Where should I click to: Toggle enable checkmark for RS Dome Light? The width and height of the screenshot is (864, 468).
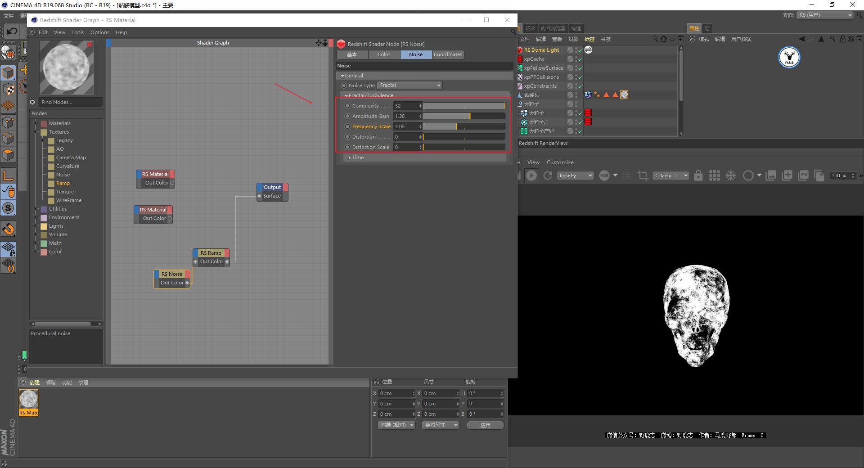pyautogui.click(x=580, y=50)
